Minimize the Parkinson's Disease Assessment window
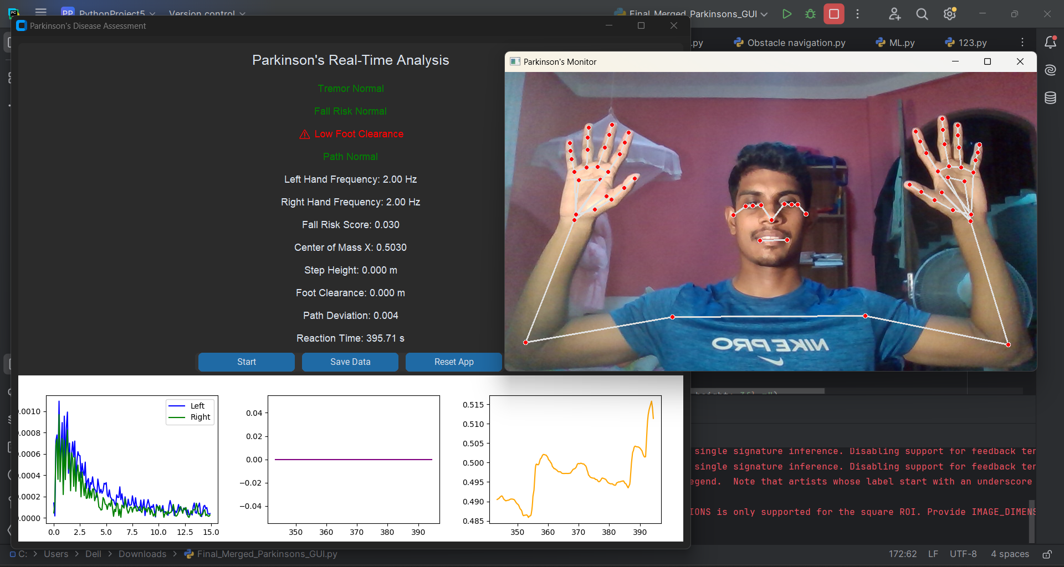 [609, 25]
